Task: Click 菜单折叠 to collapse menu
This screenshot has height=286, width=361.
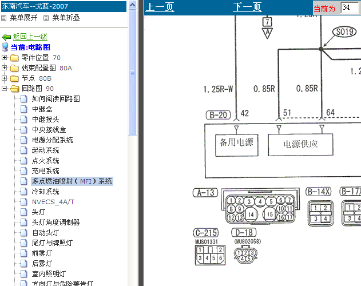Action: (x=66, y=18)
